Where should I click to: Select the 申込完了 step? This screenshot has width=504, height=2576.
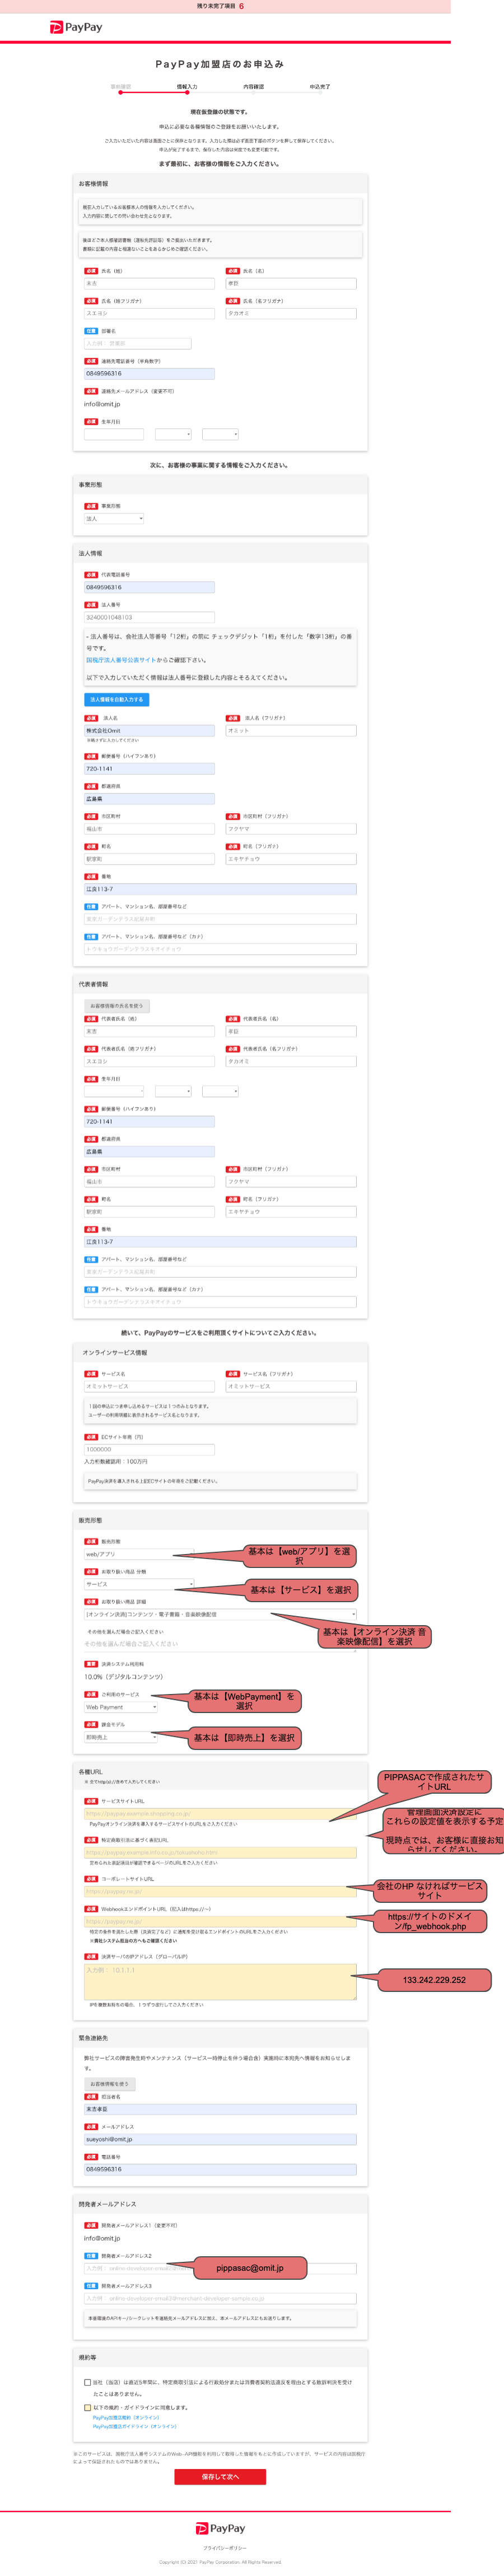click(320, 87)
